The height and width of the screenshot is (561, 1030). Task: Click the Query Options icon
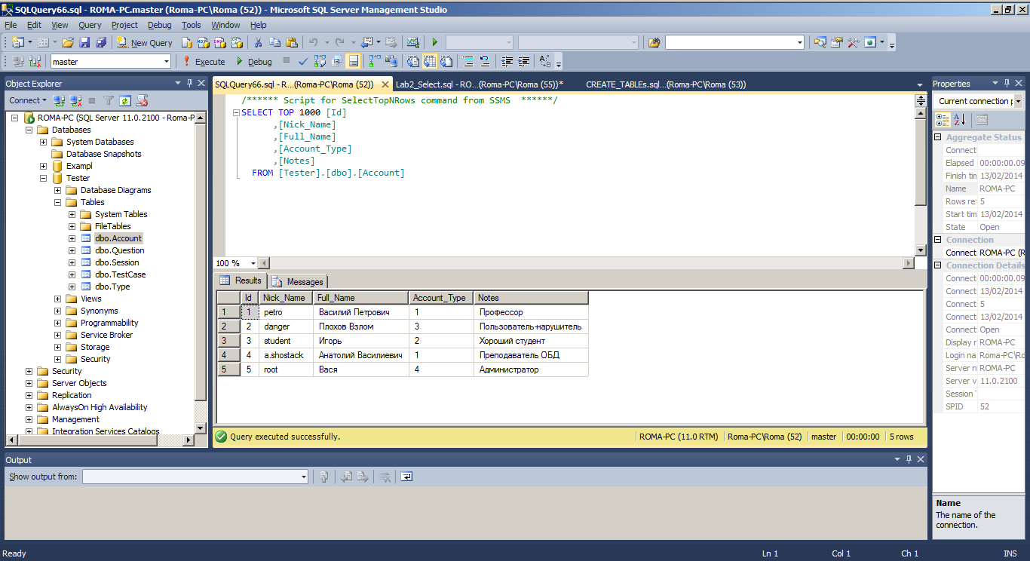(336, 62)
